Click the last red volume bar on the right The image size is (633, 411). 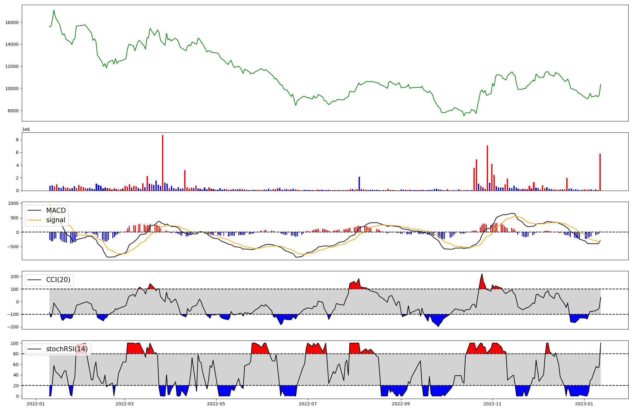point(600,172)
